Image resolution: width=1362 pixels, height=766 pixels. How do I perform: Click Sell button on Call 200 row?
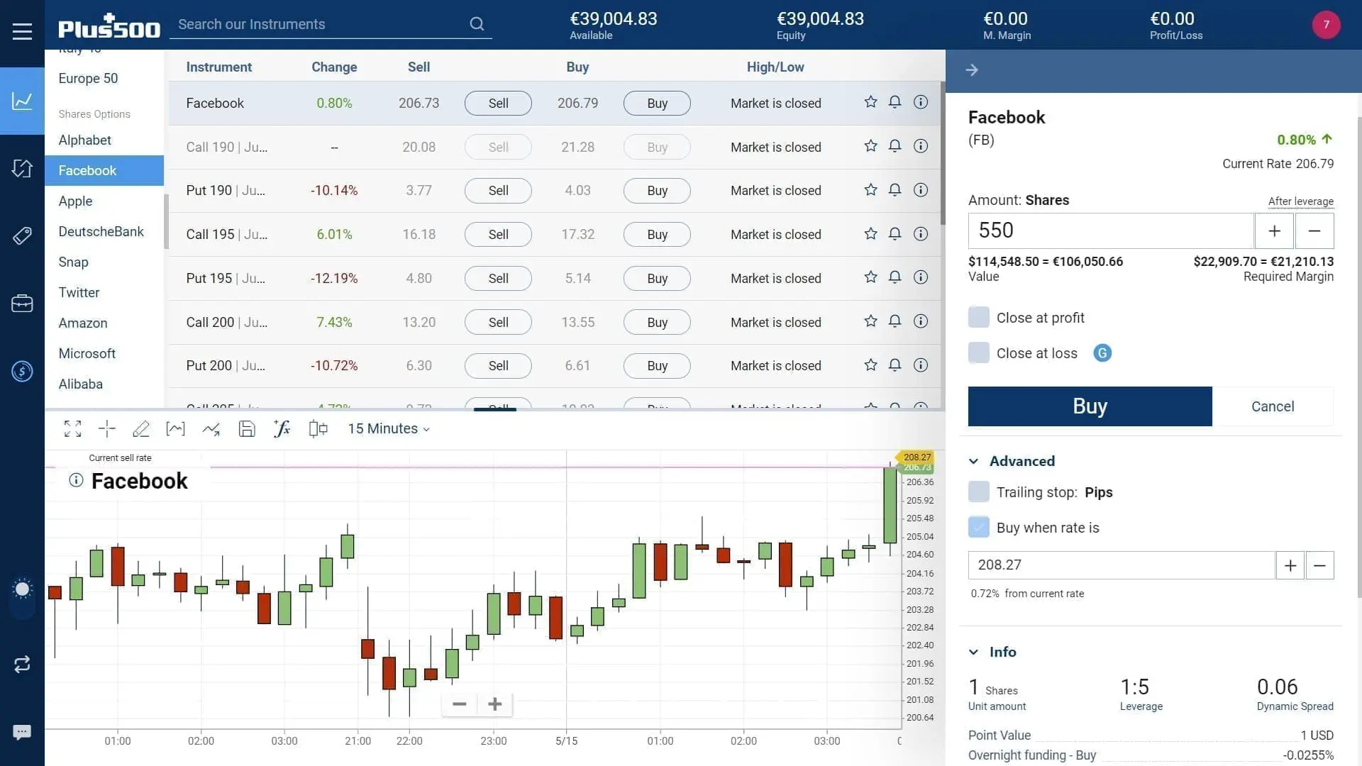click(x=498, y=322)
